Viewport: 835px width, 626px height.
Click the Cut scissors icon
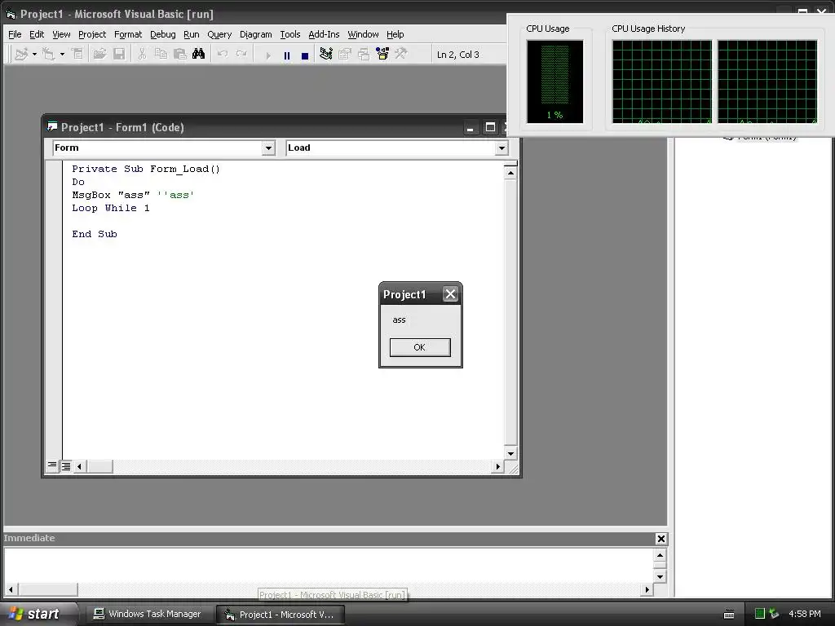(x=142, y=55)
